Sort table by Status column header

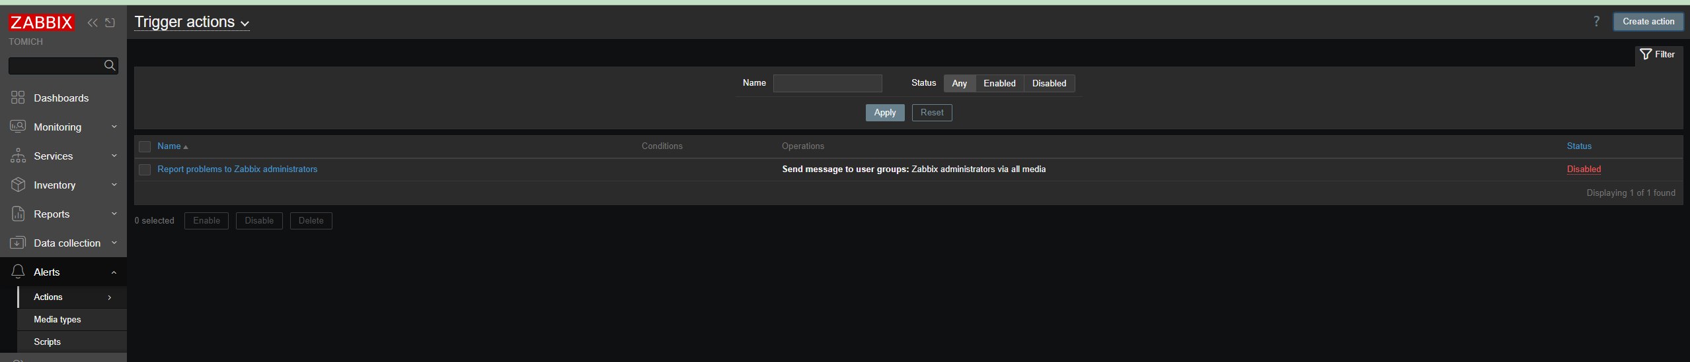pos(1579,146)
